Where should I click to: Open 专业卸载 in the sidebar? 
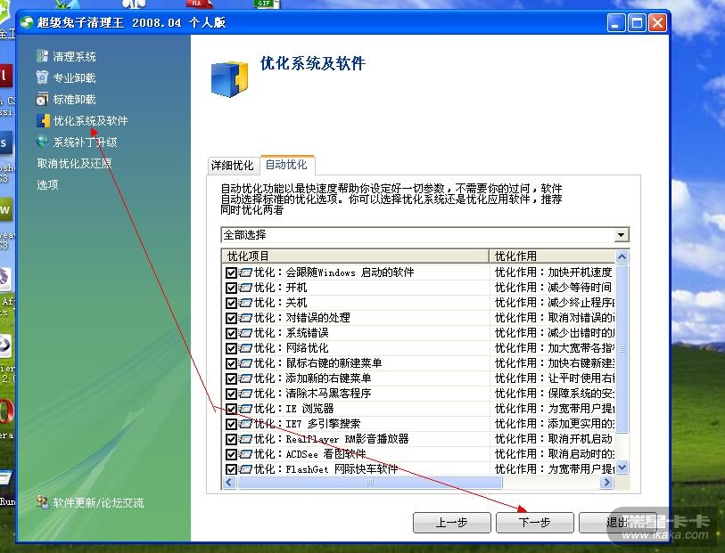point(74,77)
